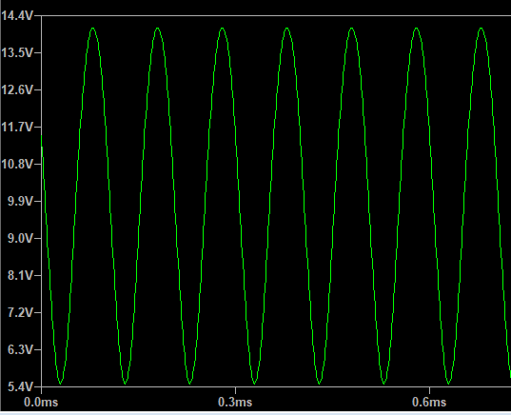Image resolution: width=511 pixels, height=415 pixels.
Task: Click the 5.4V axis label
Action: [20, 387]
